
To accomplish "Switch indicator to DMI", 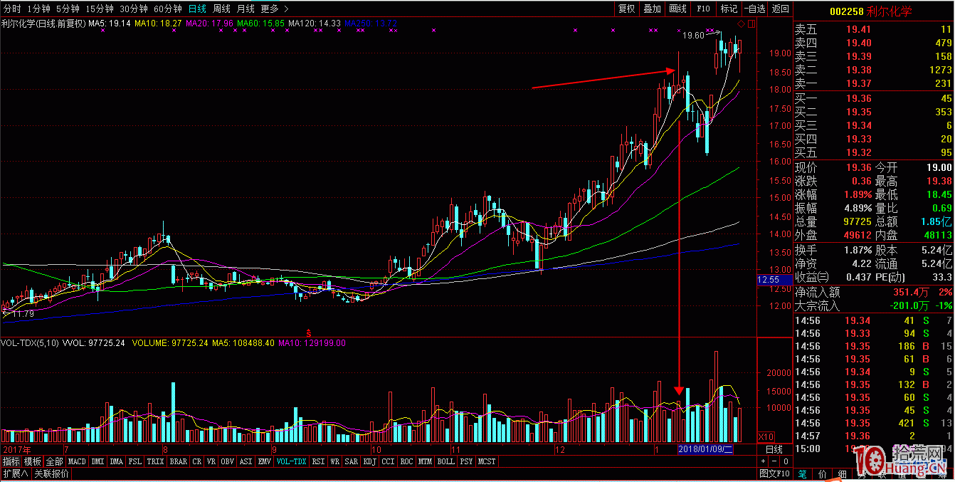I will coord(97,461).
